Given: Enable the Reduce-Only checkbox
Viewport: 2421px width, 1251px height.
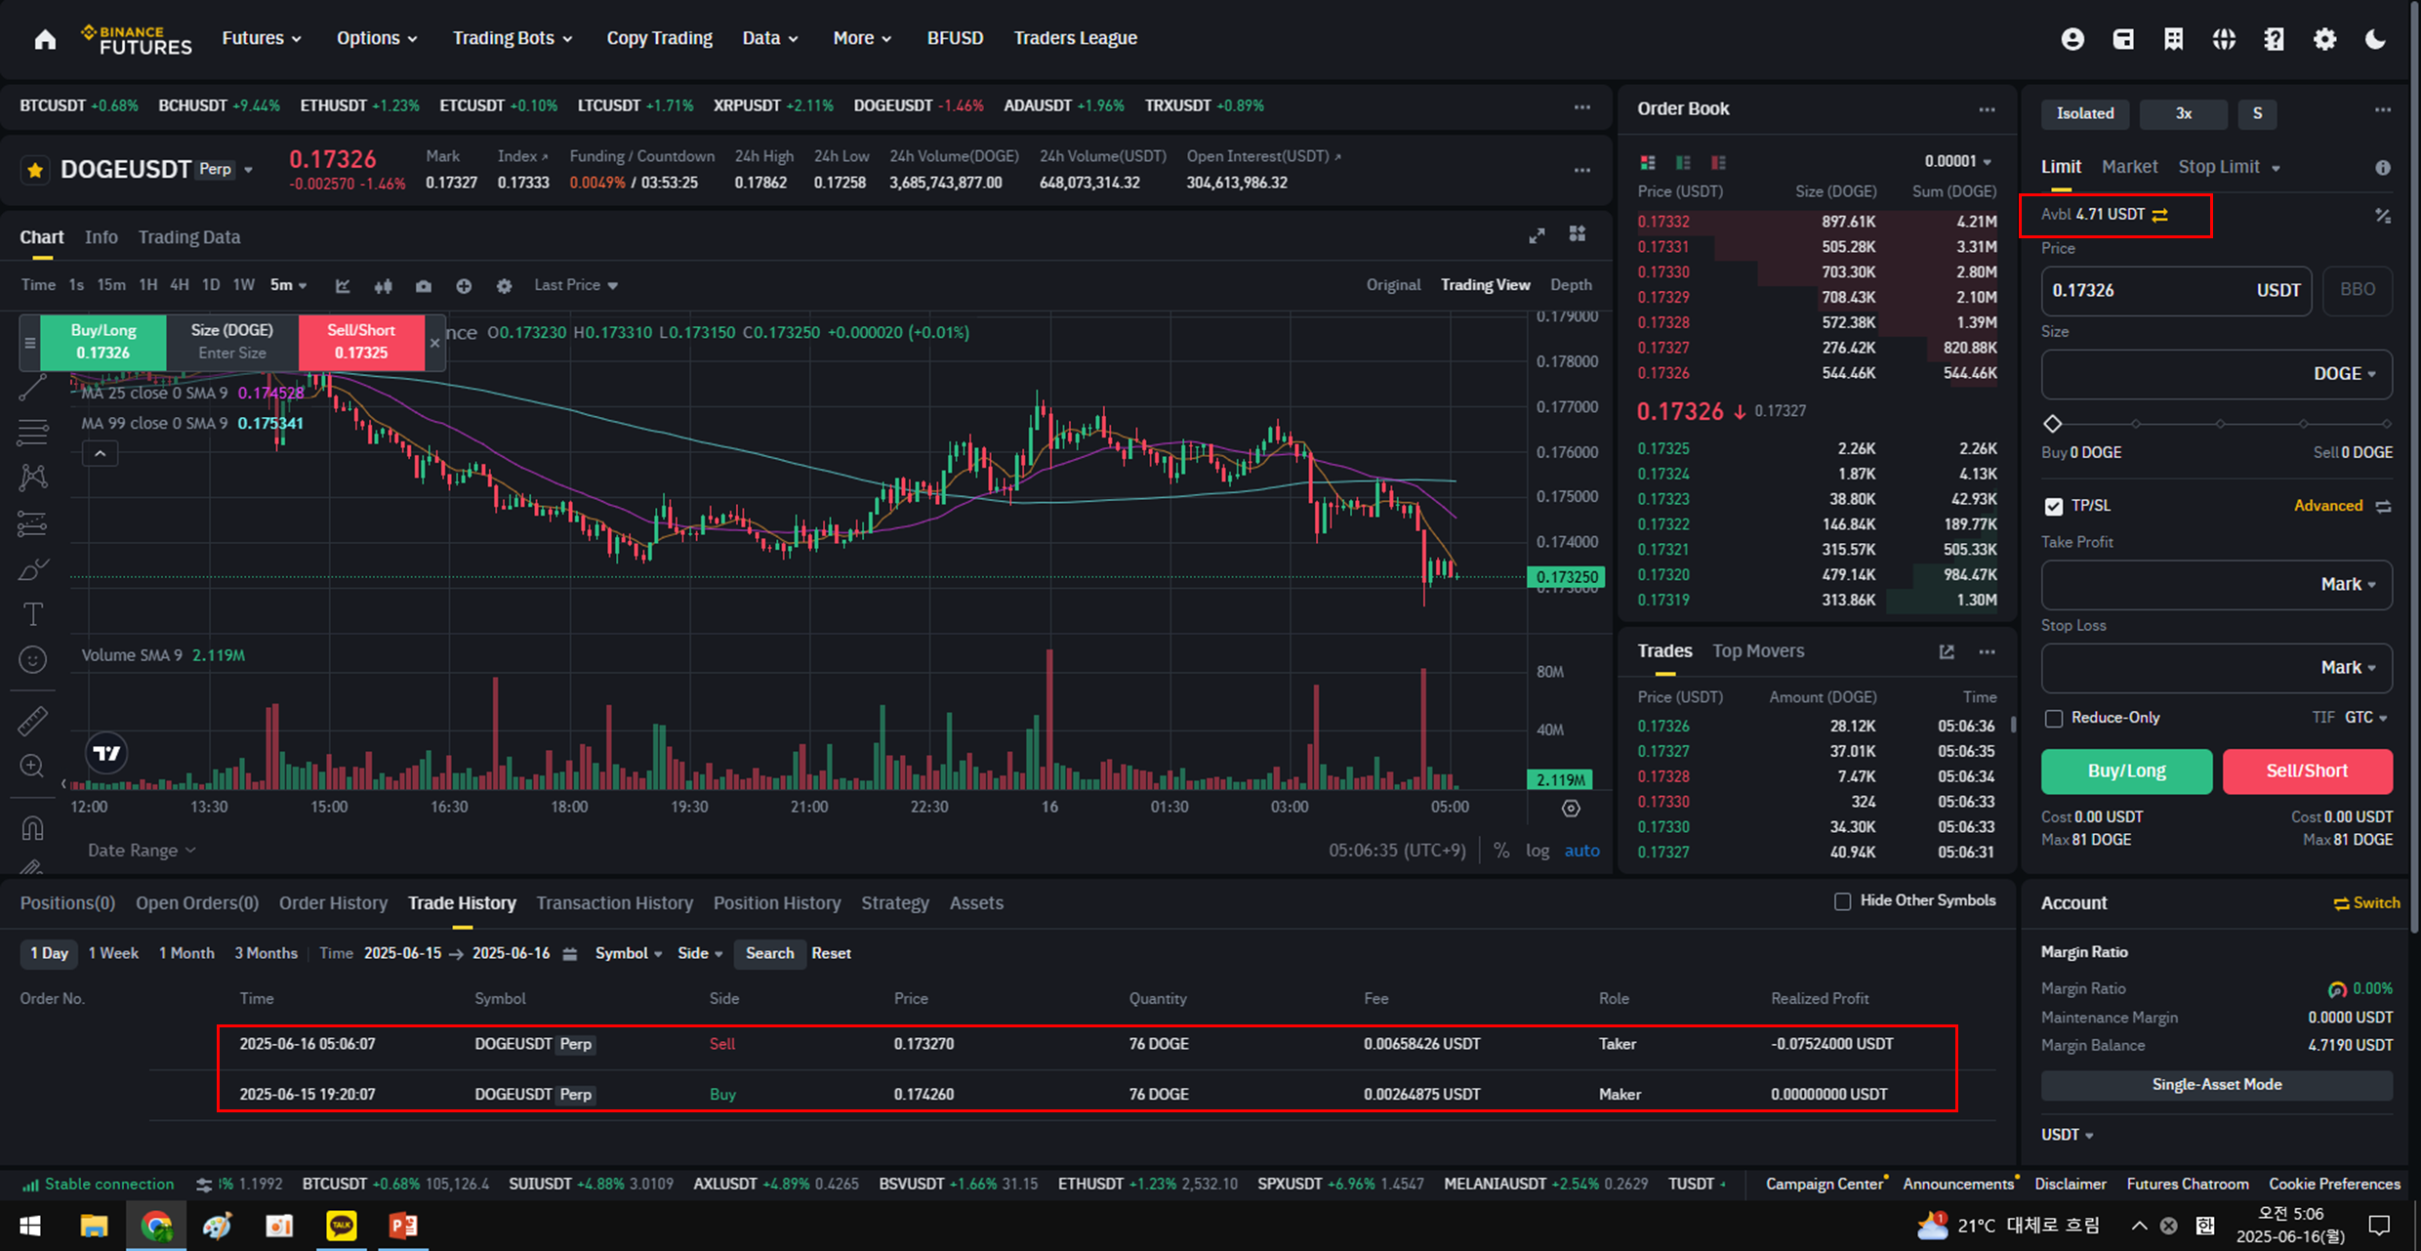Looking at the screenshot, I should pyautogui.click(x=2054, y=718).
